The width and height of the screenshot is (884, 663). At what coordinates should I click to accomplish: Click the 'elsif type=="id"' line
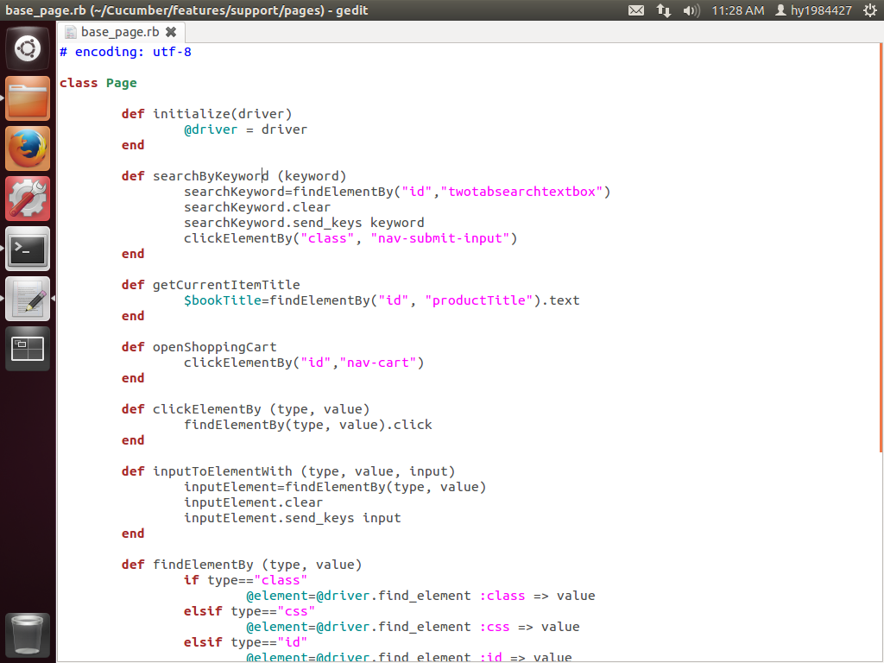(x=245, y=642)
